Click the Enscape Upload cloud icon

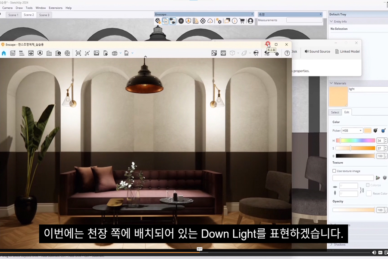[210, 21]
